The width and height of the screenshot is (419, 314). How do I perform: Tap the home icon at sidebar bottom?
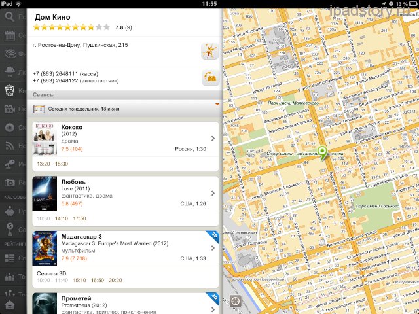point(10,305)
